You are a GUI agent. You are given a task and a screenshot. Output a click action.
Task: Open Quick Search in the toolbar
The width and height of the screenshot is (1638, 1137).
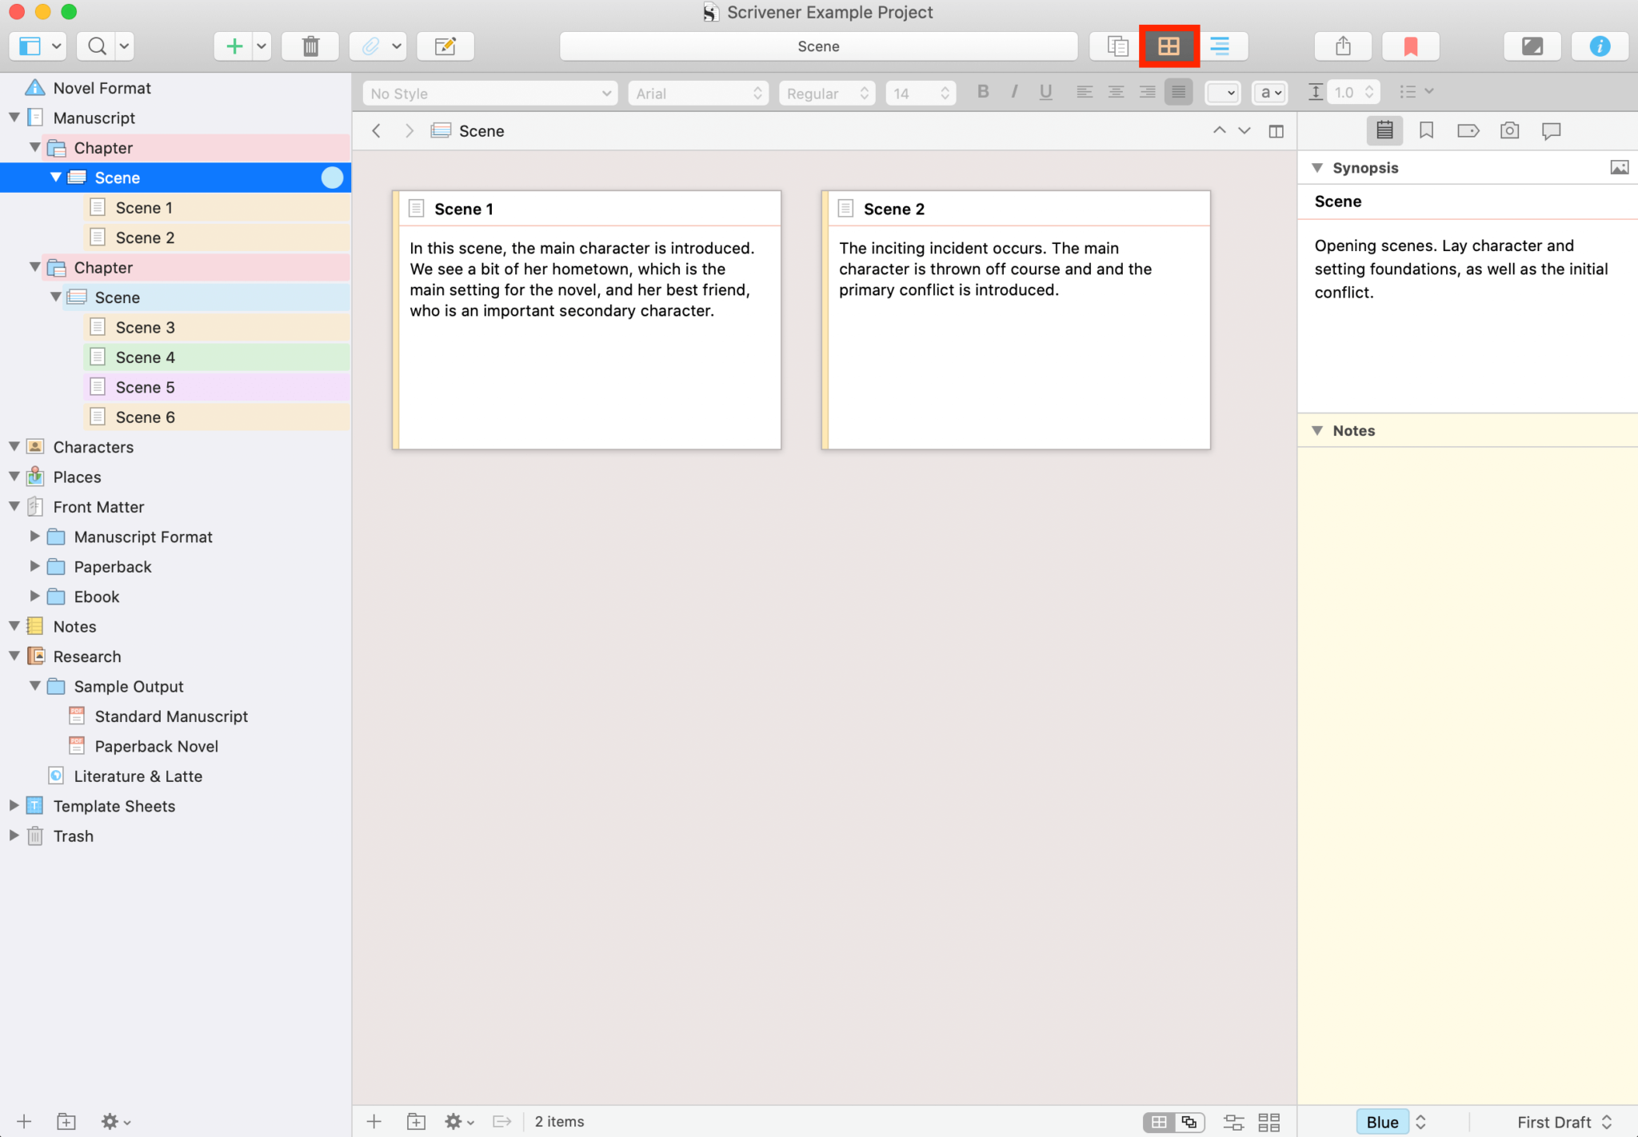pos(96,46)
